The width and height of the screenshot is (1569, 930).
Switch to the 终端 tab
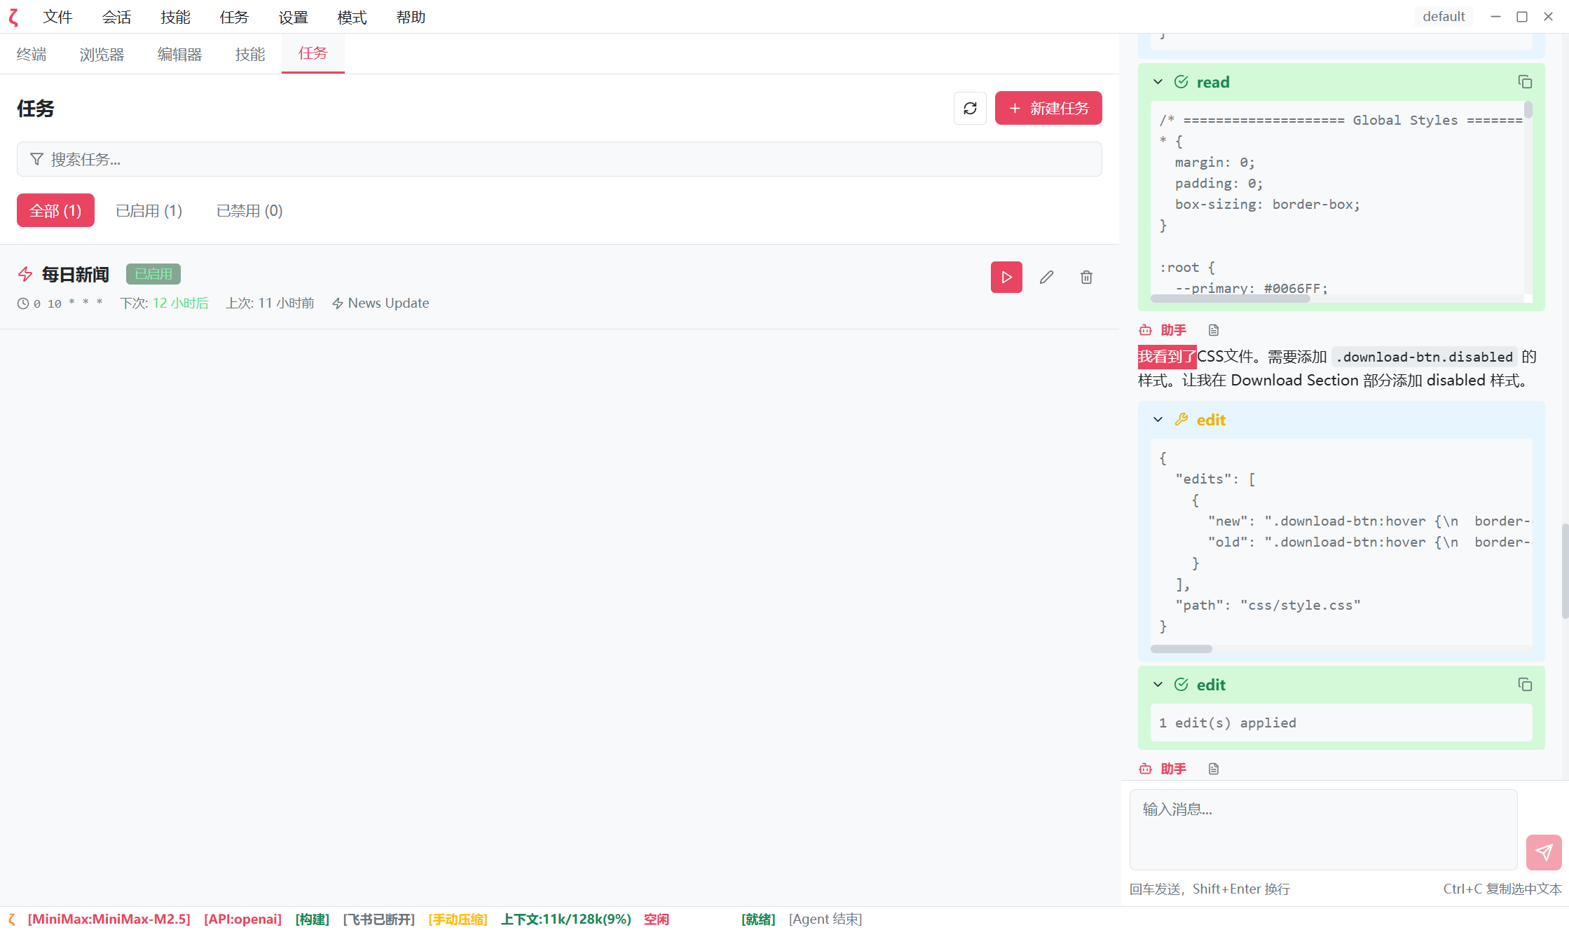[32, 54]
